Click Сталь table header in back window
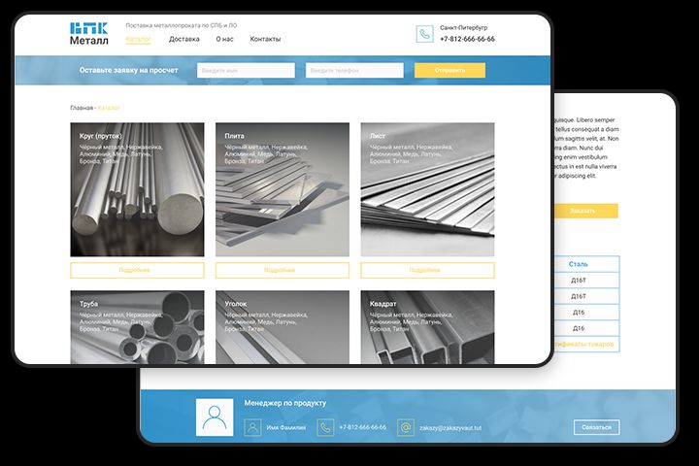This screenshot has height=466, width=699. [x=579, y=264]
